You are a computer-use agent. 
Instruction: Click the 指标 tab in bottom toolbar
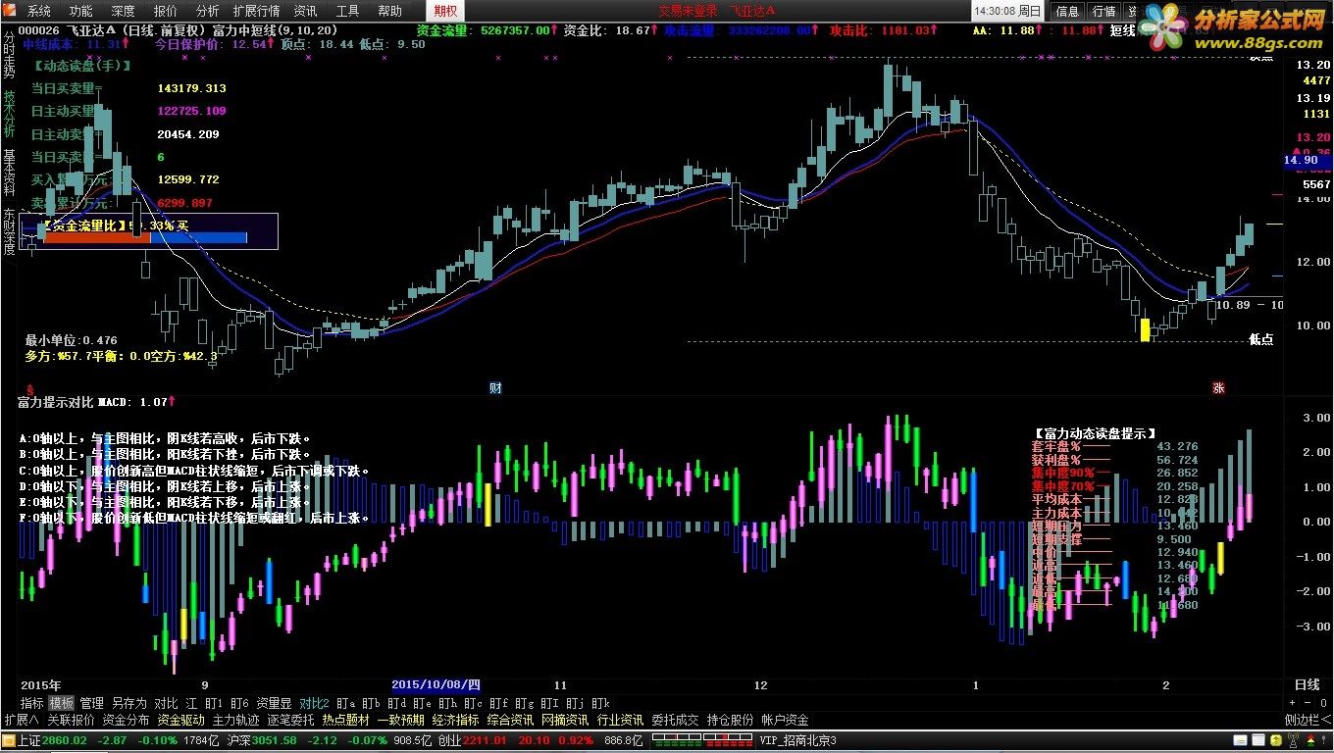pyautogui.click(x=32, y=703)
